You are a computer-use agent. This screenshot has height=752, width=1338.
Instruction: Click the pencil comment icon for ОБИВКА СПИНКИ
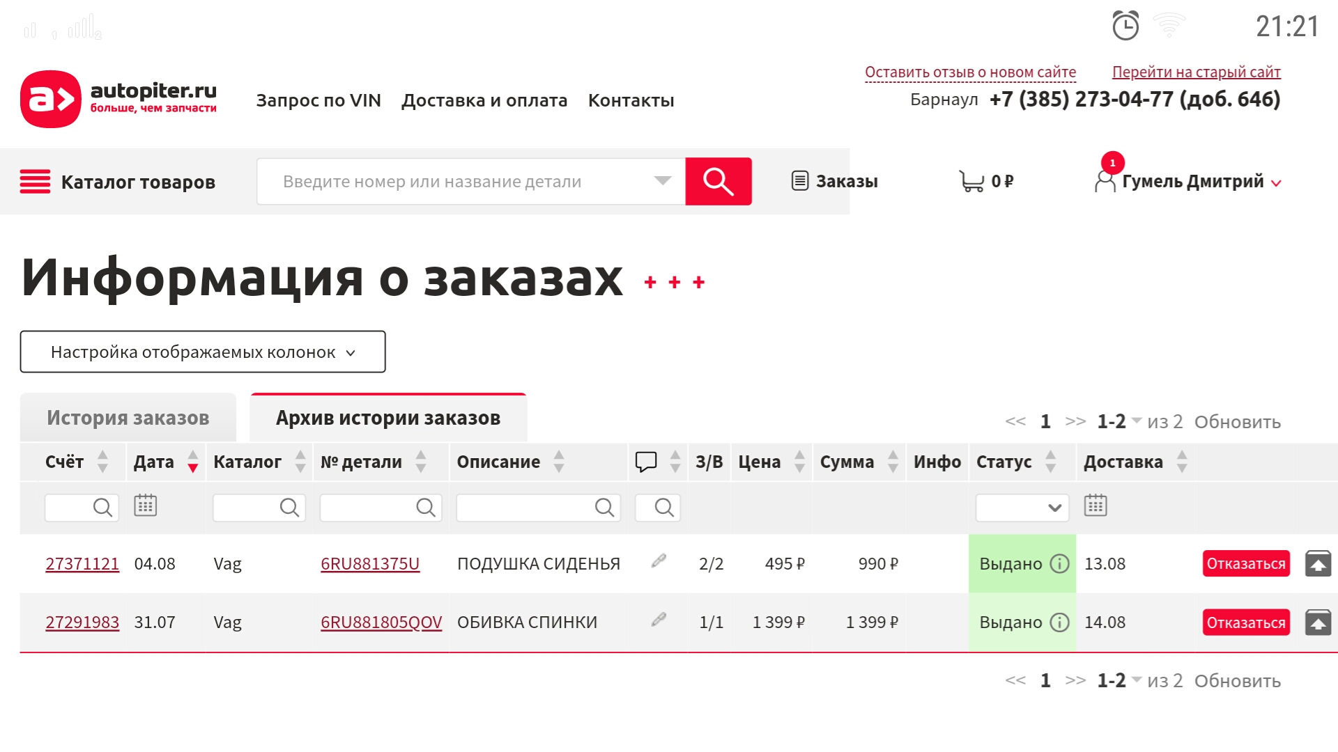pos(659,620)
